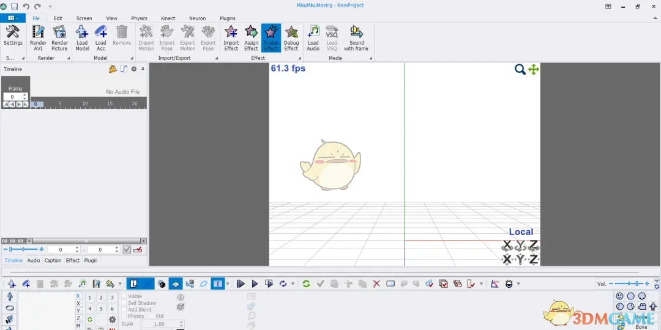Switch to the Physics ribbon tab
This screenshot has height=330, width=661.
click(x=139, y=18)
